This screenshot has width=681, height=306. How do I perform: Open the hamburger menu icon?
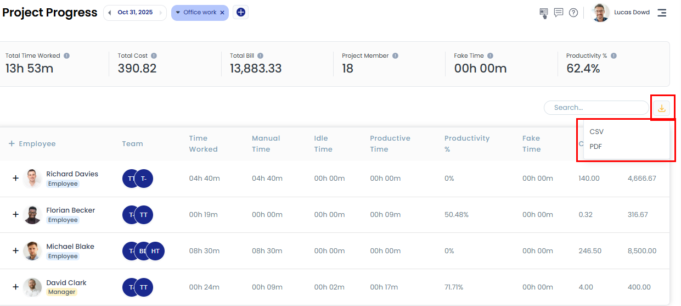click(x=662, y=13)
